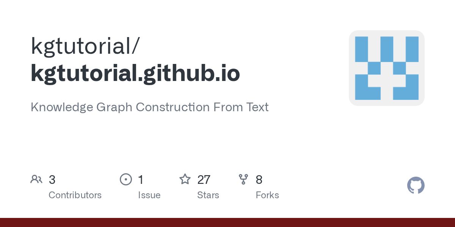Open the kgtutorial.github.io repository title
The image size is (455, 227).
pos(135,74)
